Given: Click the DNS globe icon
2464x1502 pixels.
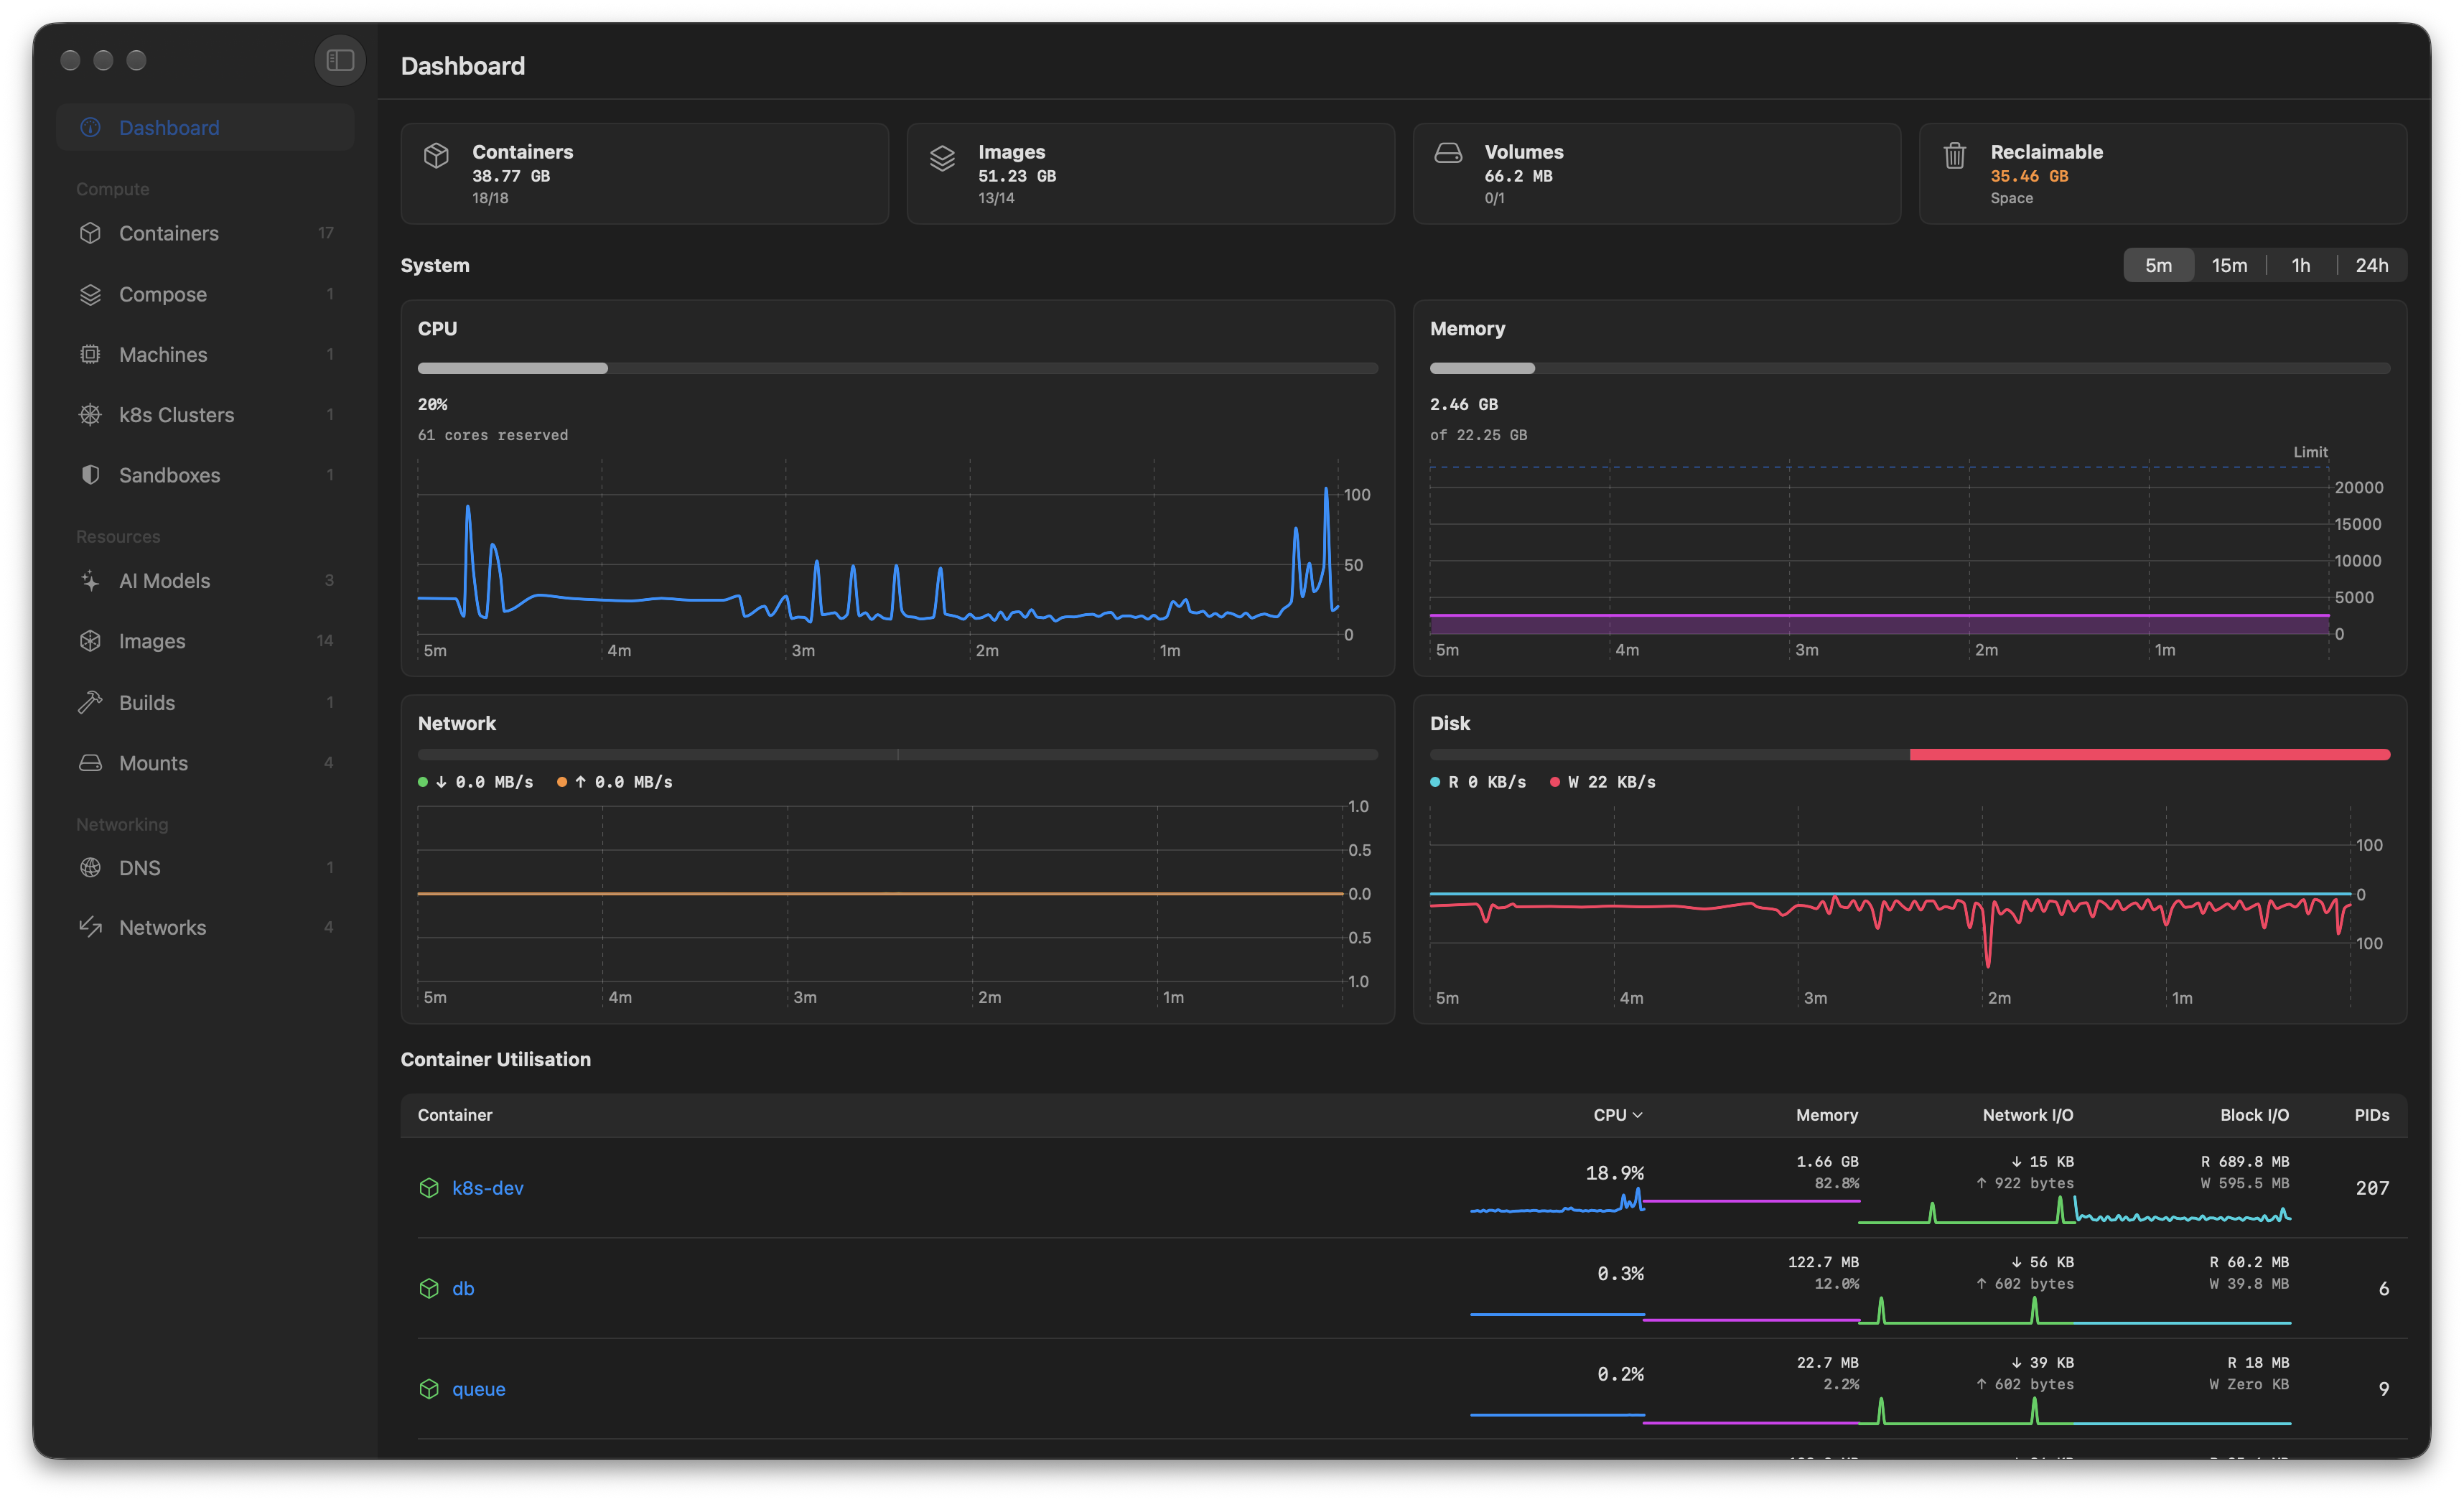Looking at the screenshot, I should [90, 867].
